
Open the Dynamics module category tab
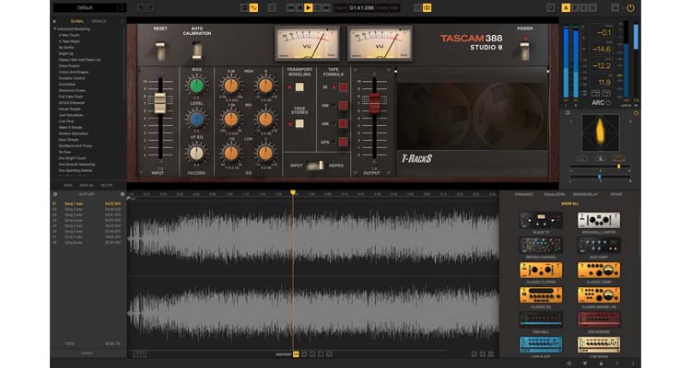(524, 194)
